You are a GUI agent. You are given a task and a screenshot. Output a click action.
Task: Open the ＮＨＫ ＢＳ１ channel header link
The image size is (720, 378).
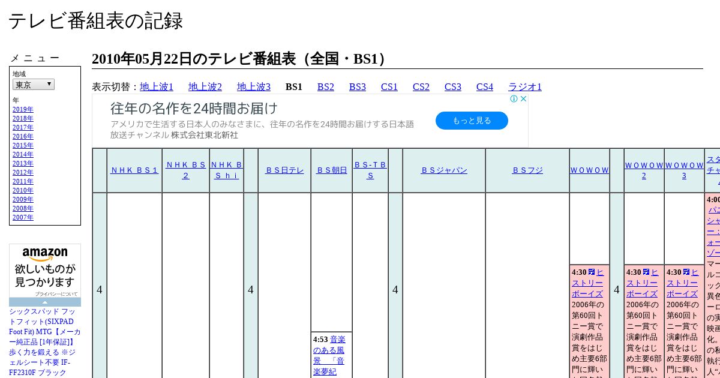click(x=134, y=170)
